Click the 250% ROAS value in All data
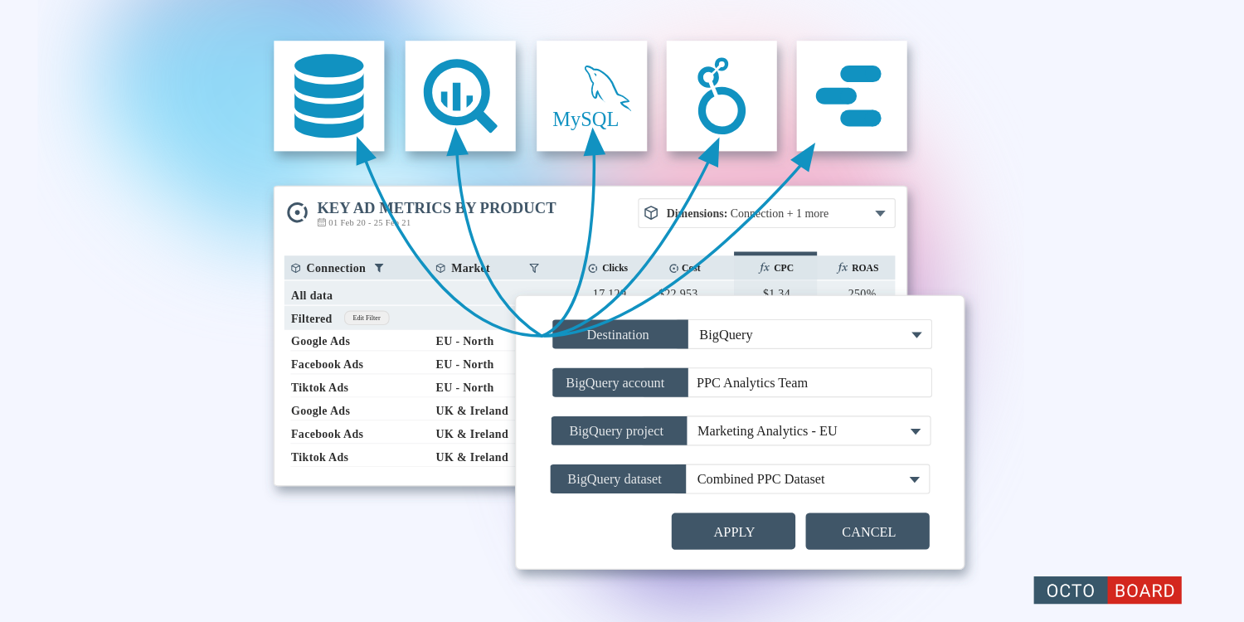The image size is (1244, 622). point(862,291)
